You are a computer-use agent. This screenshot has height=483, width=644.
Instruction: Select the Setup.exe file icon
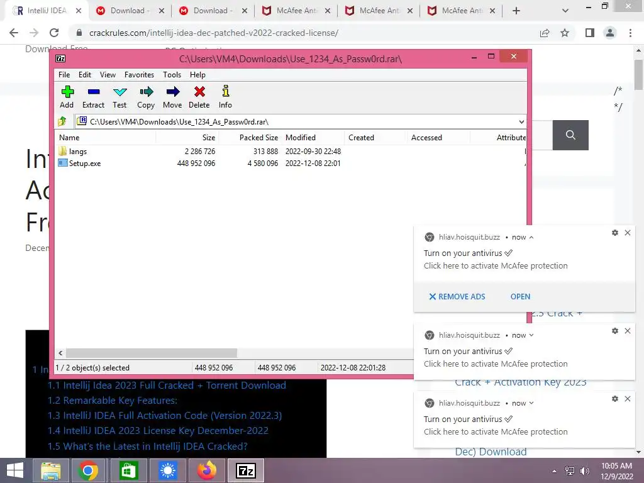(x=62, y=163)
